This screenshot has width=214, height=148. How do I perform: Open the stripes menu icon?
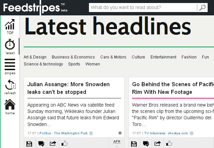(10, 64)
